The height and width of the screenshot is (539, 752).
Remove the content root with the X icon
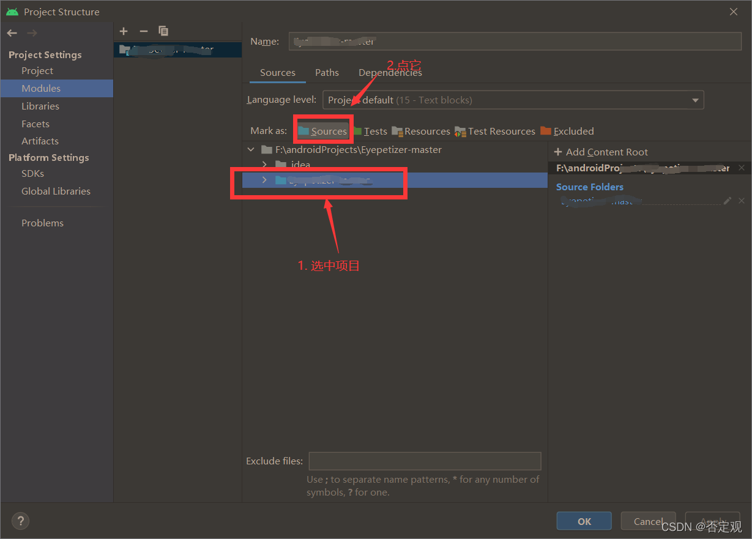(741, 167)
